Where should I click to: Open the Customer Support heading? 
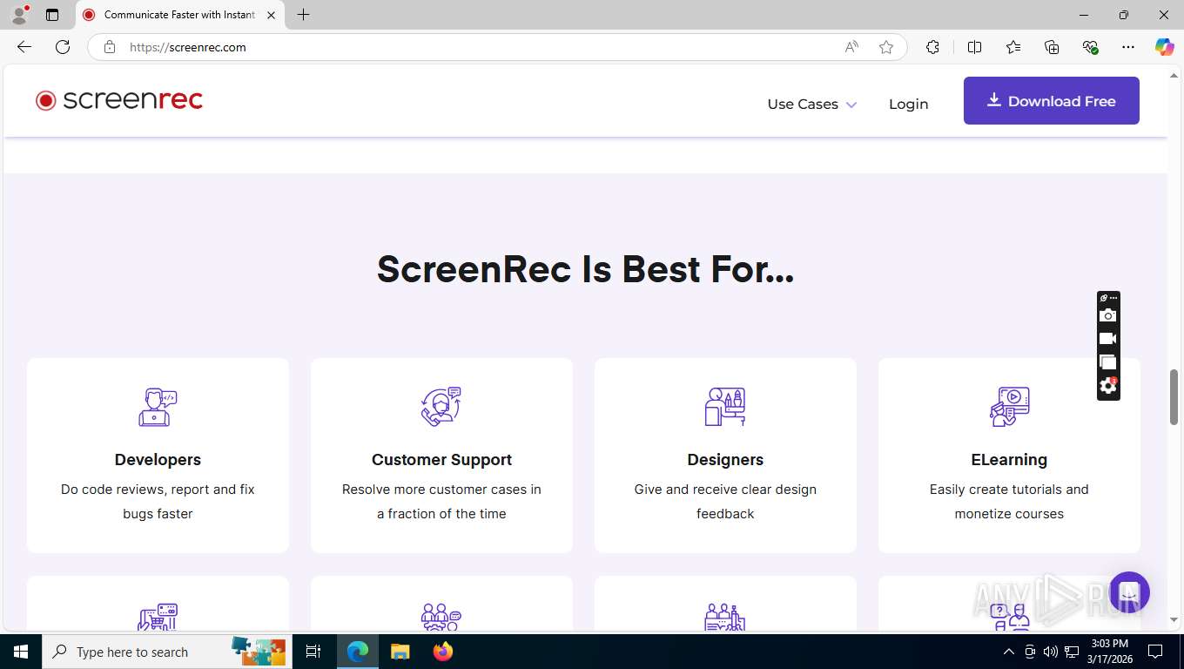tap(441, 460)
